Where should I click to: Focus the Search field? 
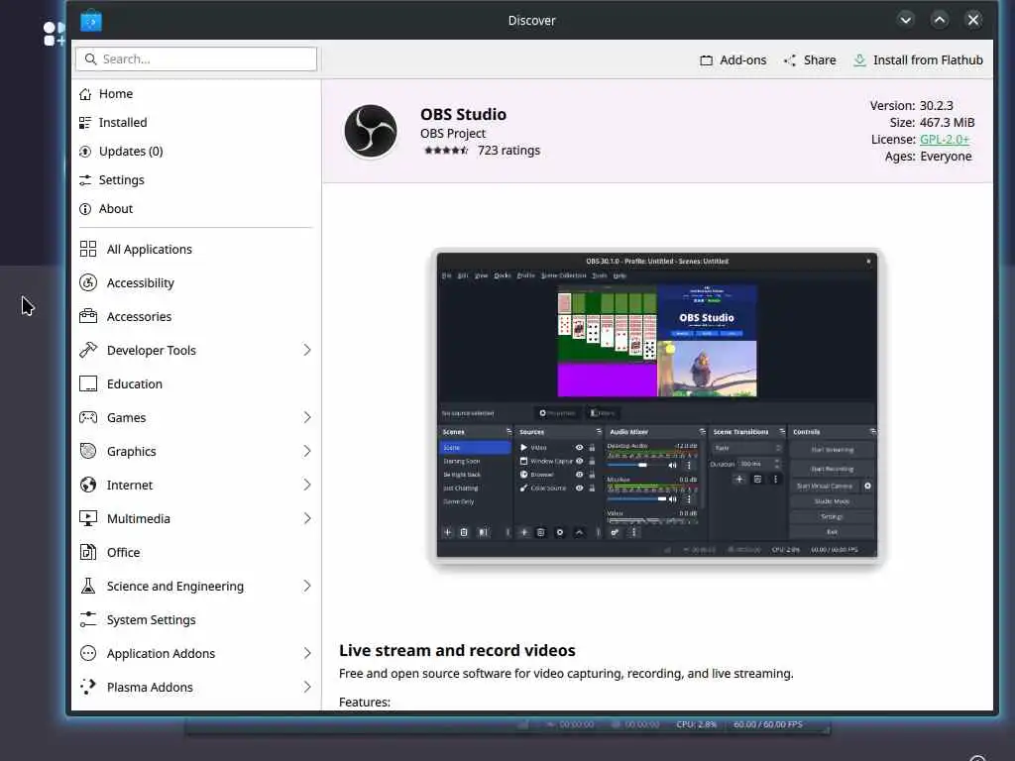point(196,58)
